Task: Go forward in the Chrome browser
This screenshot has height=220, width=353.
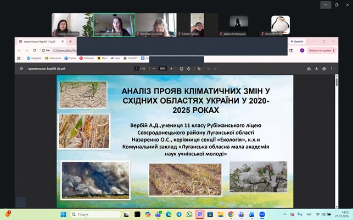Action: tap(27, 50)
